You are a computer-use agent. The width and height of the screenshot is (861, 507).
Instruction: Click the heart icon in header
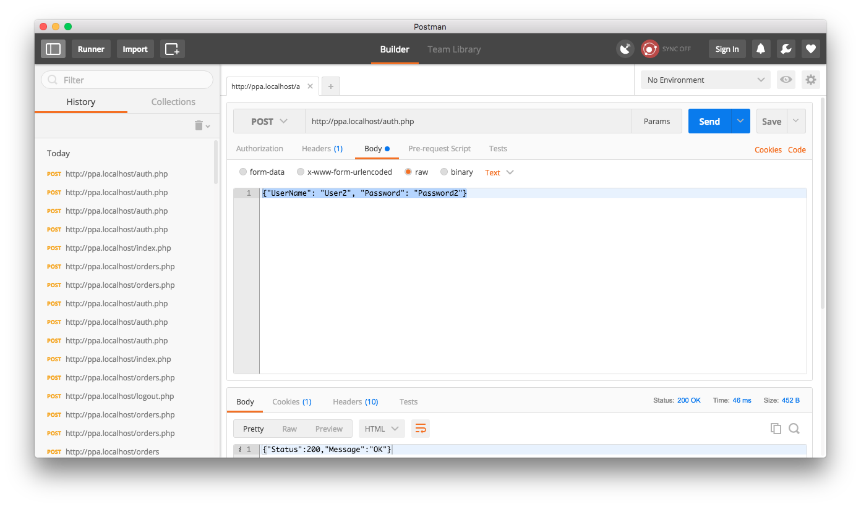pyautogui.click(x=811, y=49)
